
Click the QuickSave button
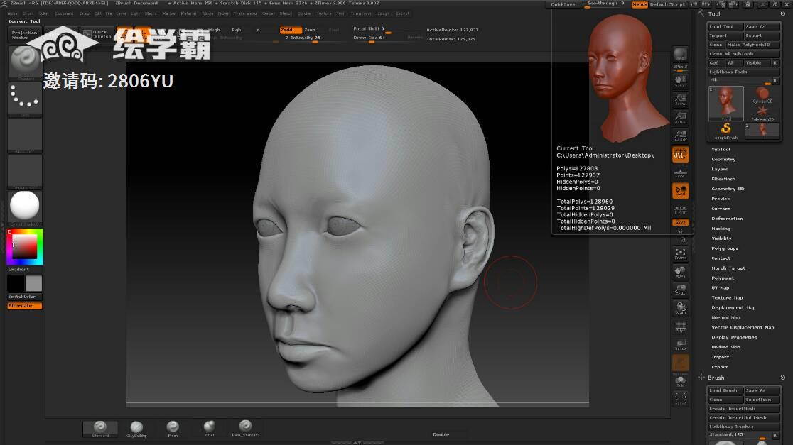point(563,4)
